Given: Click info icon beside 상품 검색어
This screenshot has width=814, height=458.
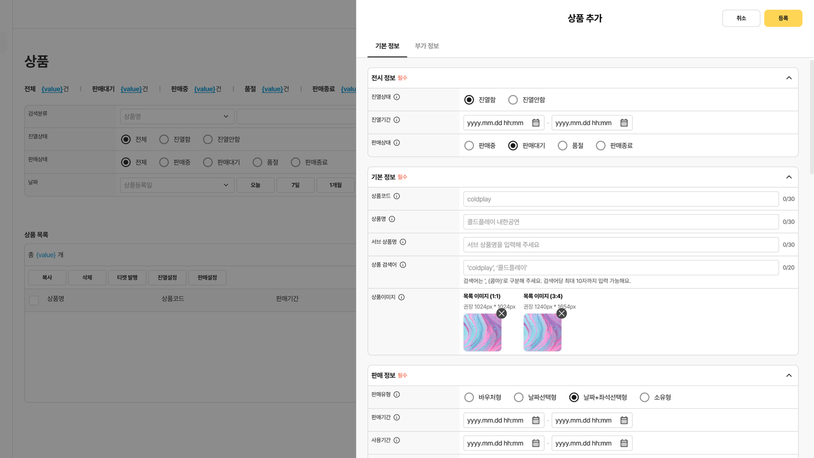Looking at the screenshot, I should coord(403,265).
